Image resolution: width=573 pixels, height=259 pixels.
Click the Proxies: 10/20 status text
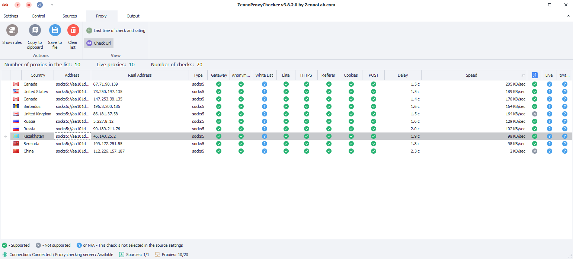tap(175, 255)
